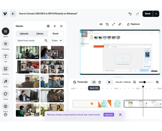Click the playhead marker on timeline
The image size is (162, 131).
(x=143, y=87)
